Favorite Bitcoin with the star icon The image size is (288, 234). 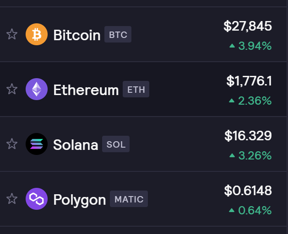[12, 34]
